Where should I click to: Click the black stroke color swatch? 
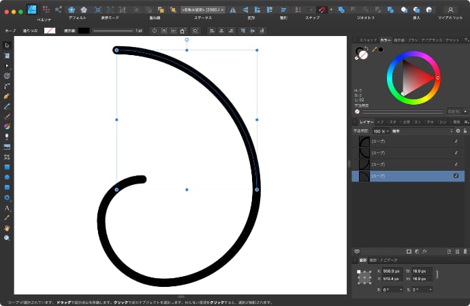click(84, 31)
